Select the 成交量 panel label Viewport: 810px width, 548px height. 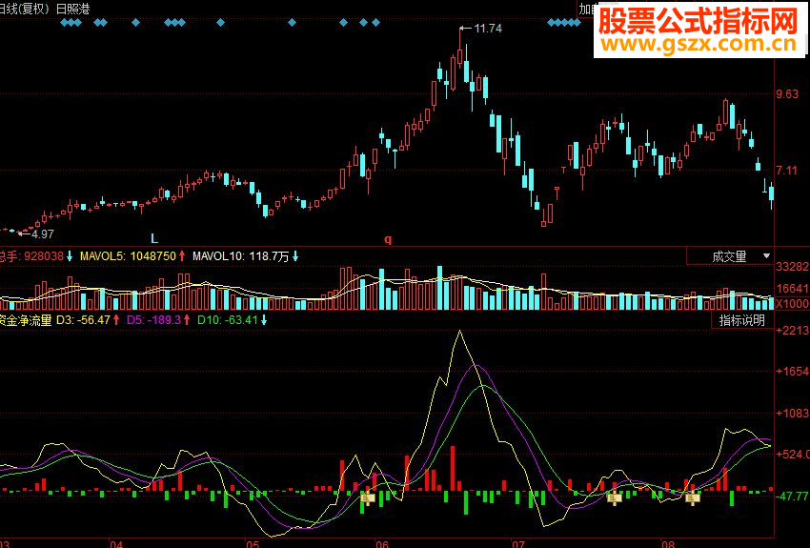pos(729,256)
